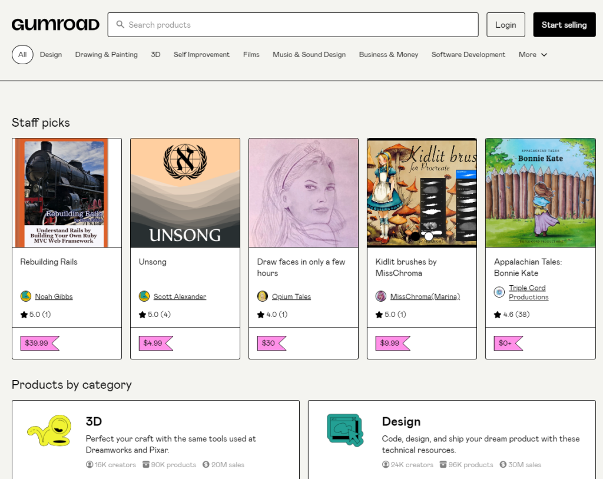Click Appalachian Tales: Bonnie Kate title

coord(528,267)
